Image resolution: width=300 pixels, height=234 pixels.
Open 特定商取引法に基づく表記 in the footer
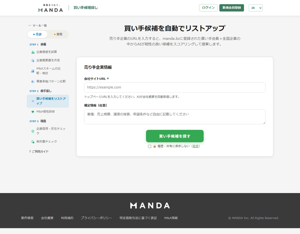click(138, 218)
